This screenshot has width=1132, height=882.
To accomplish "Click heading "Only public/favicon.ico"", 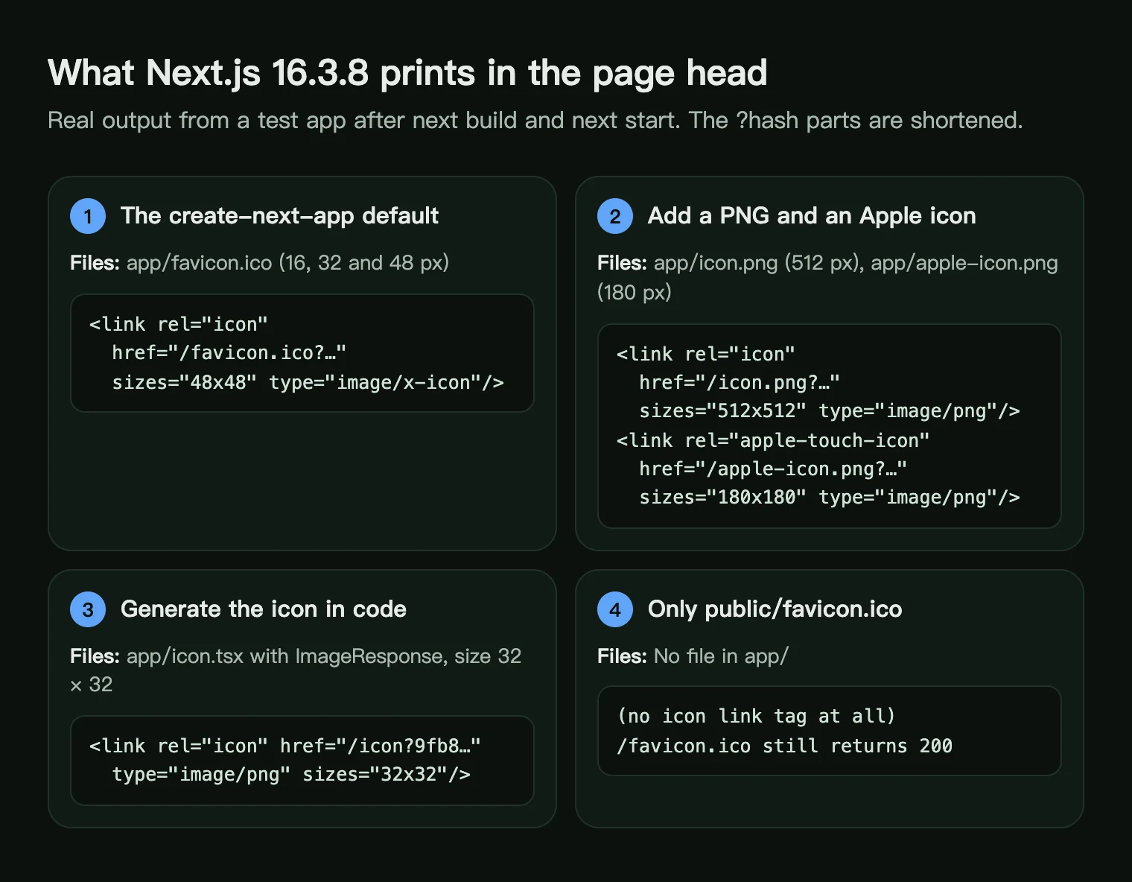I will (x=775, y=609).
